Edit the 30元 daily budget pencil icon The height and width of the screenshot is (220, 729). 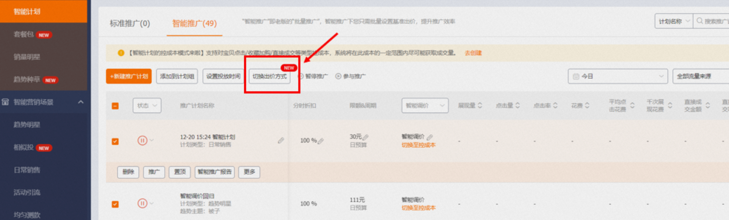(365, 137)
